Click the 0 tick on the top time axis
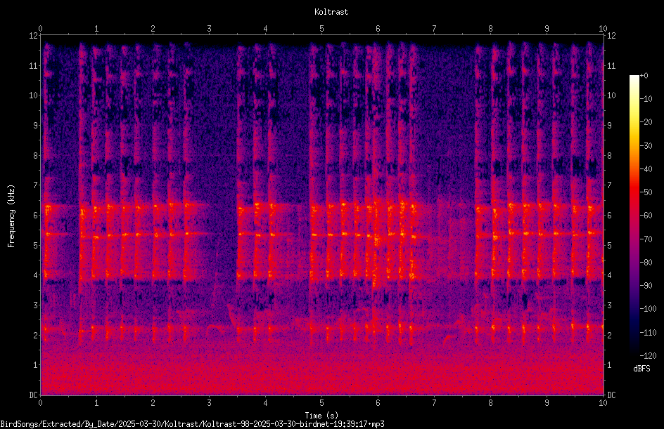Viewport: 664px width, 429px height. 40,29
